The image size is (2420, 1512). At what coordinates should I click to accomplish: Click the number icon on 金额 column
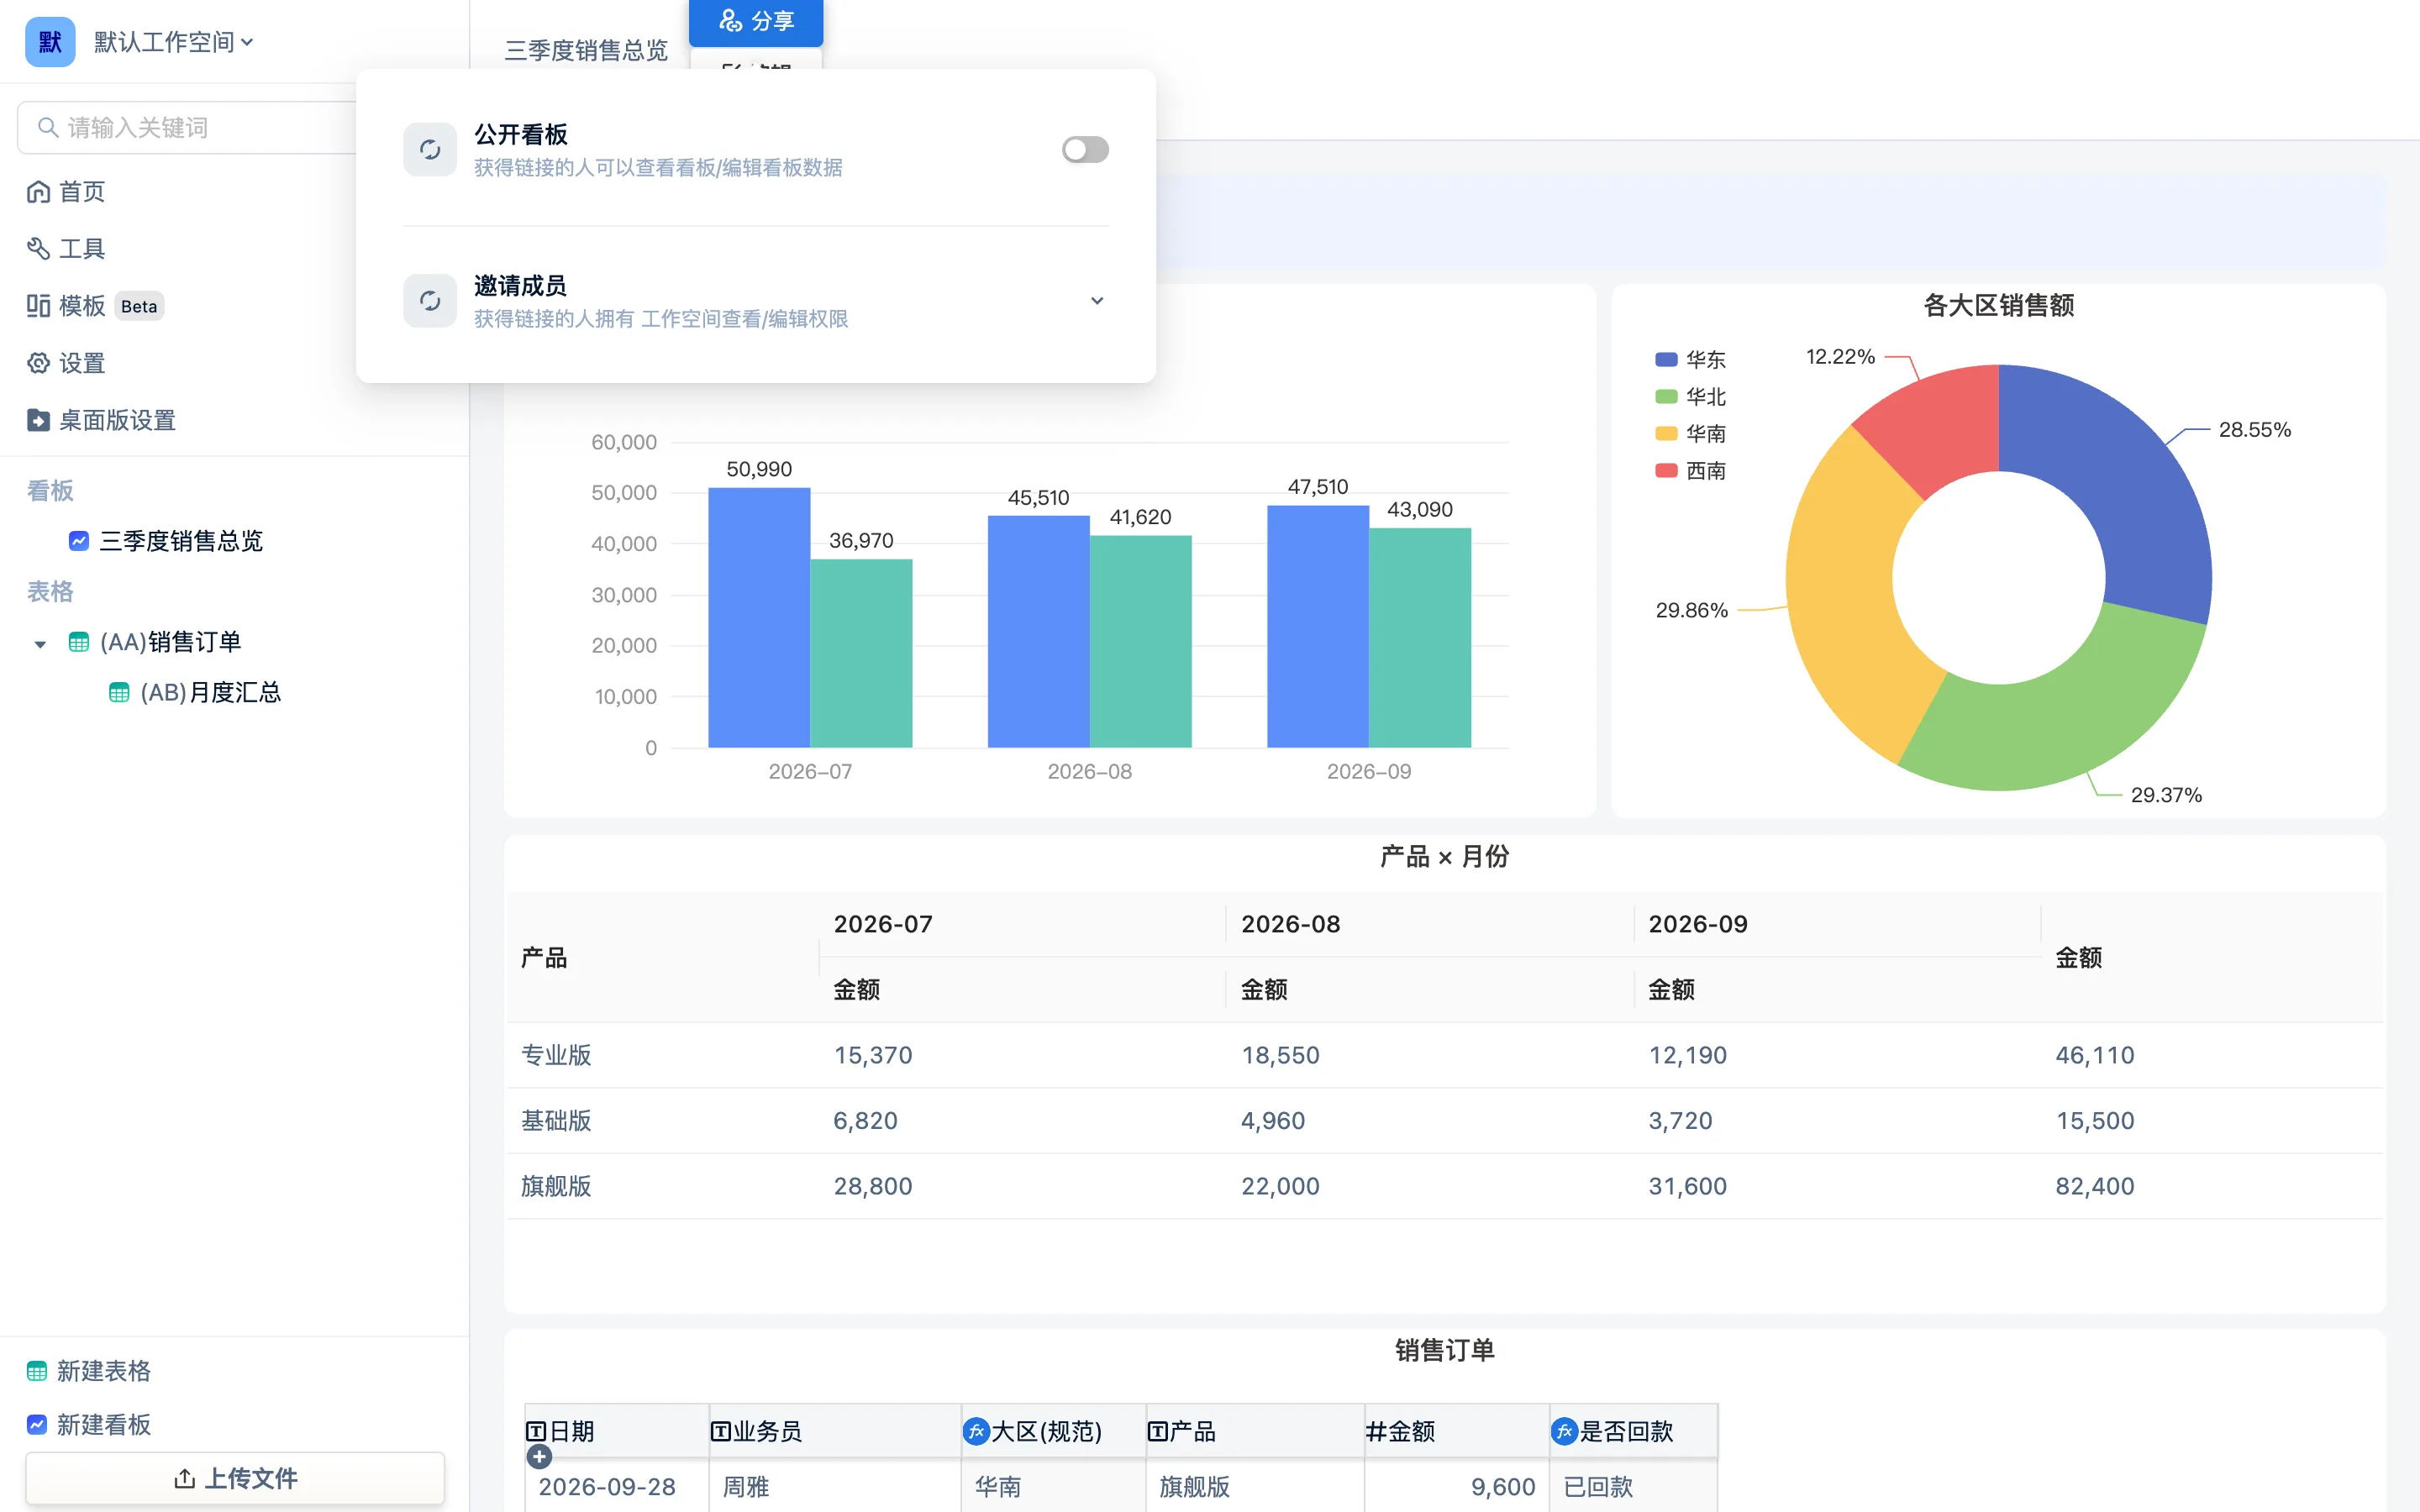[x=1376, y=1432]
